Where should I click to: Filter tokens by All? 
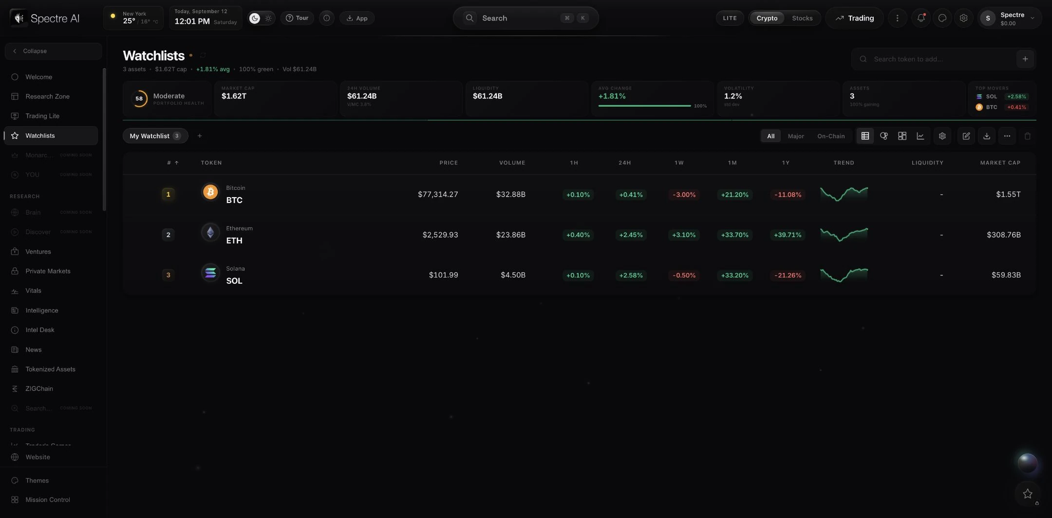771,136
